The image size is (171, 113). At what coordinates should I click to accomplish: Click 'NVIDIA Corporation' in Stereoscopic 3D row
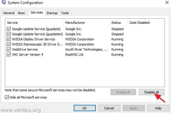[80, 44]
